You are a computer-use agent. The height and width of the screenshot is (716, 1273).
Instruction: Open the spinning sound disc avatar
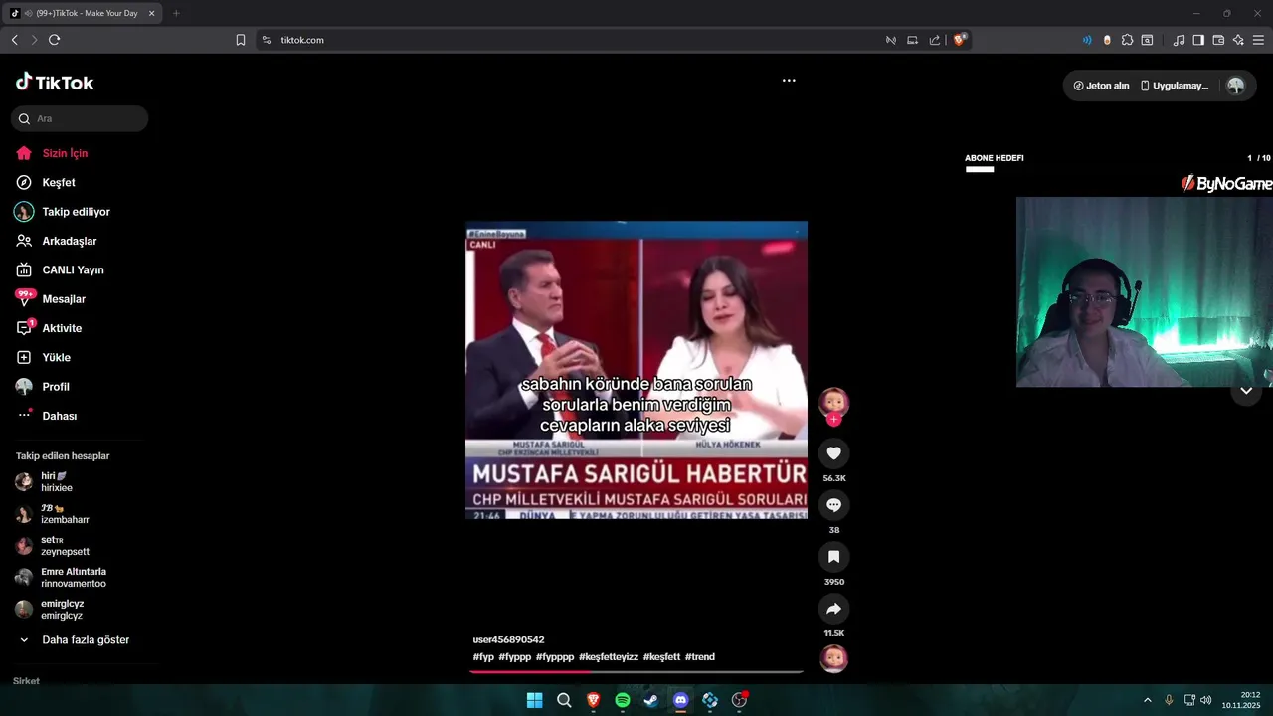[x=833, y=659]
